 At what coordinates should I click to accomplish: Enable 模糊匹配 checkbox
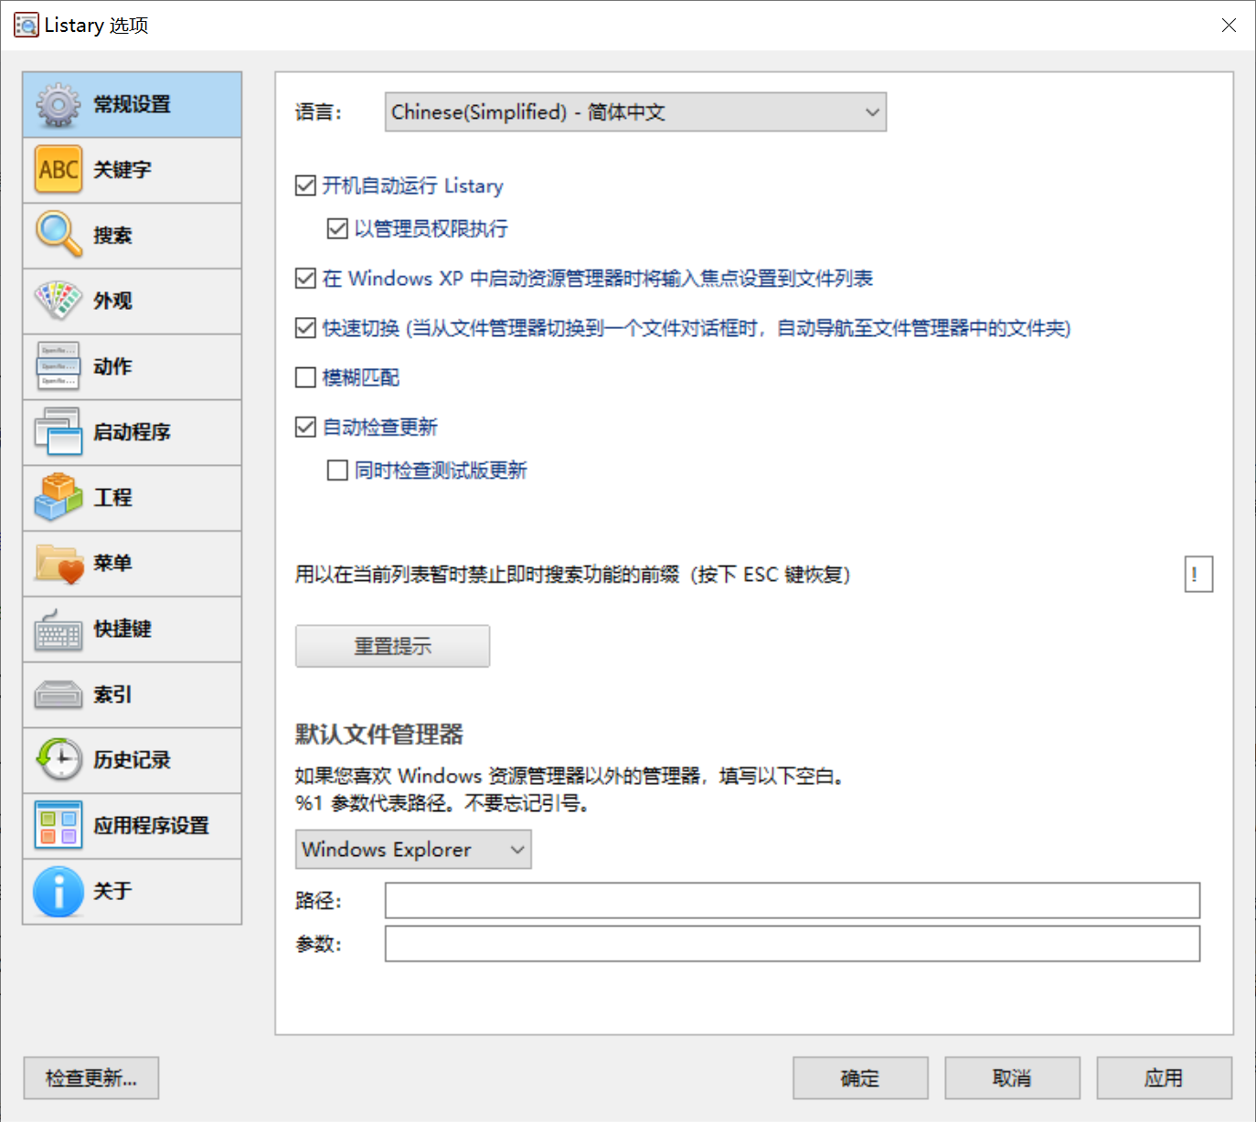(305, 377)
